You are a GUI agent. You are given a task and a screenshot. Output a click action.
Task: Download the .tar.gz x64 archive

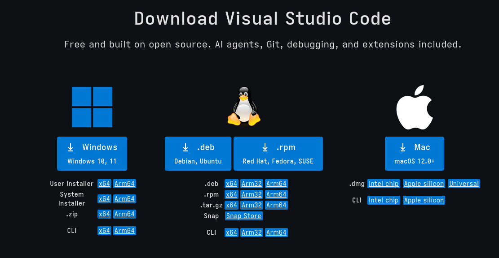231,205
